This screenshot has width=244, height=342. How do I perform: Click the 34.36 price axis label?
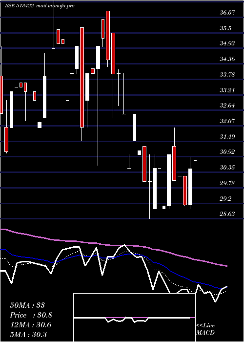227,59
